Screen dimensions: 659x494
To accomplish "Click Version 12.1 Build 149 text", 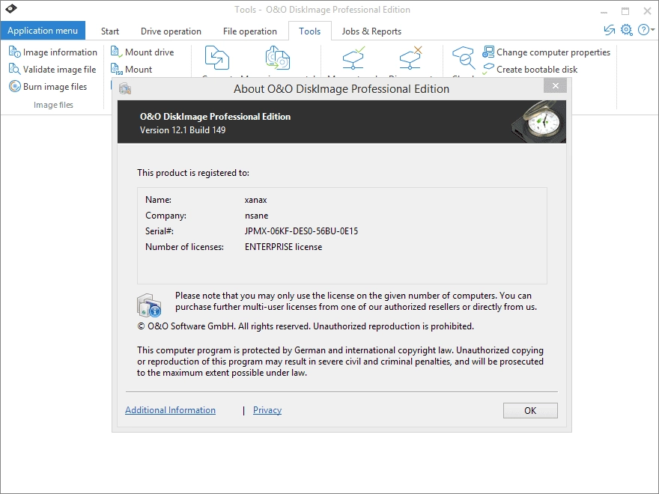I will coord(183,130).
